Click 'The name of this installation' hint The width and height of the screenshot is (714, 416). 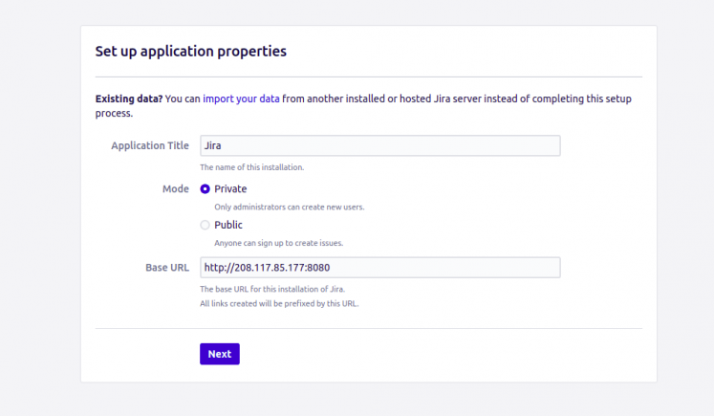[x=251, y=167]
